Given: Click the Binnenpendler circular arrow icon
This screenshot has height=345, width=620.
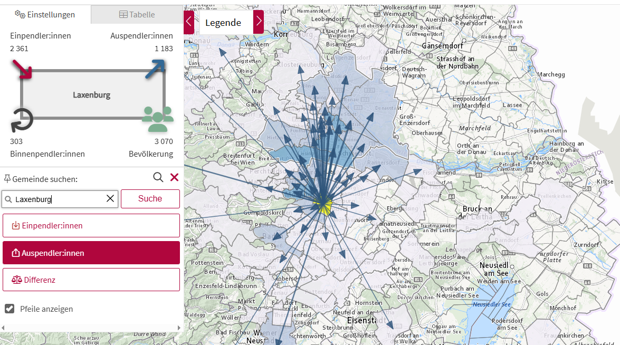Looking at the screenshot, I should 22,120.
